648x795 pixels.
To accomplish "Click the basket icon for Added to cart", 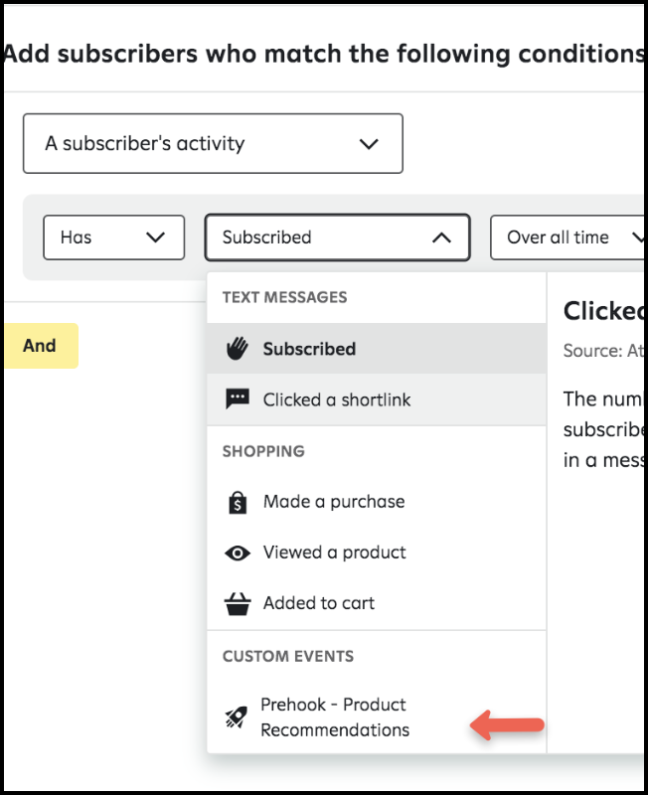I will [237, 603].
